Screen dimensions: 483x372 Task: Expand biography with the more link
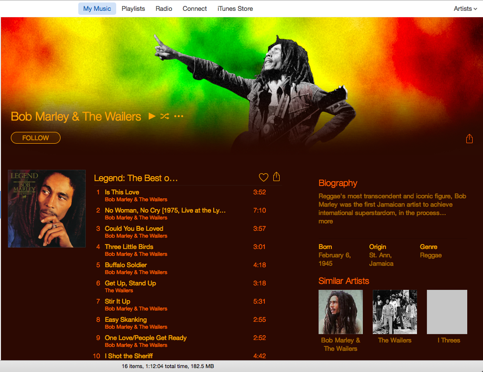[x=325, y=221]
